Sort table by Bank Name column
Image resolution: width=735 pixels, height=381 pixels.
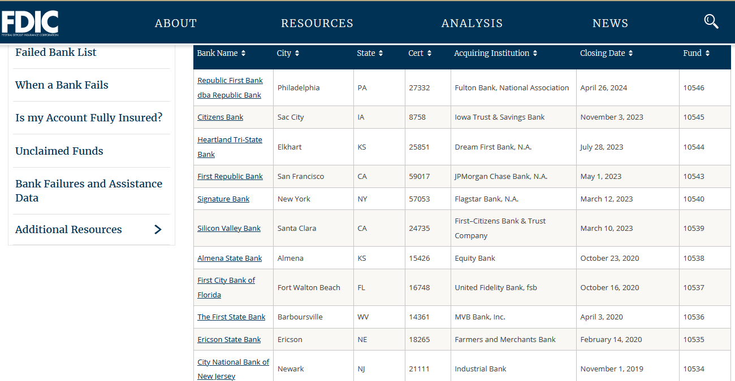coord(221,53)
